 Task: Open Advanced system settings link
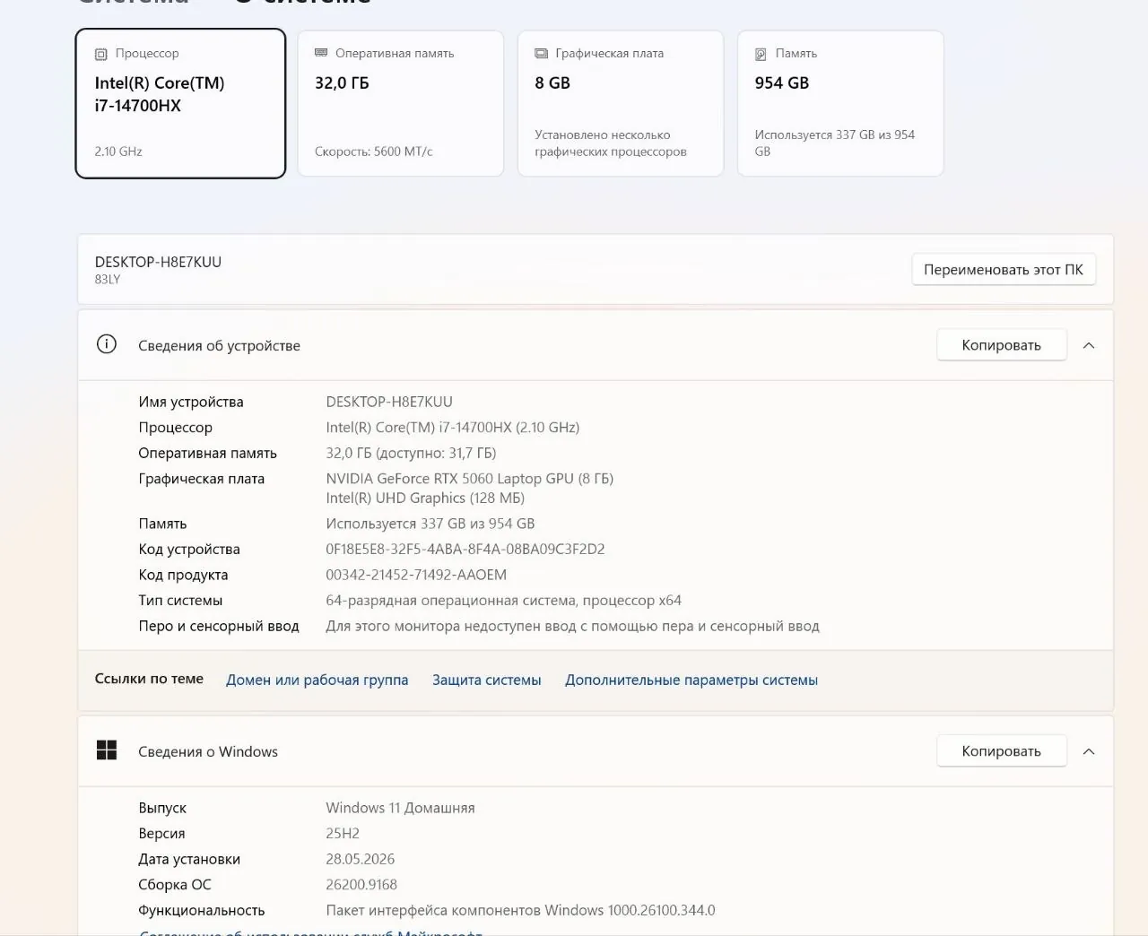point(691,680)
